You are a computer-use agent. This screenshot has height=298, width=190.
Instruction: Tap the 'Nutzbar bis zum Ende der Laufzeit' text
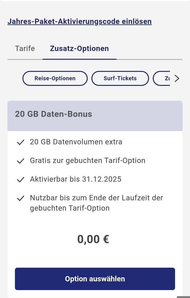pos(96,203)
